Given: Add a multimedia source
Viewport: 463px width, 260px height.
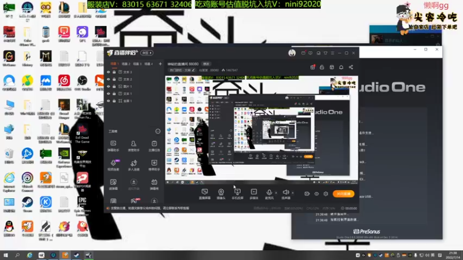Looking at the screenshot, I should pos(253,194).
